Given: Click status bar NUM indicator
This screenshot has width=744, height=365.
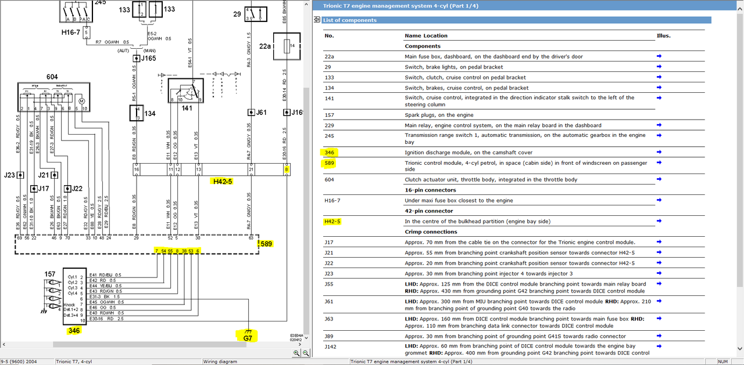Looking at the screenshot, I should tap(723, 362).
